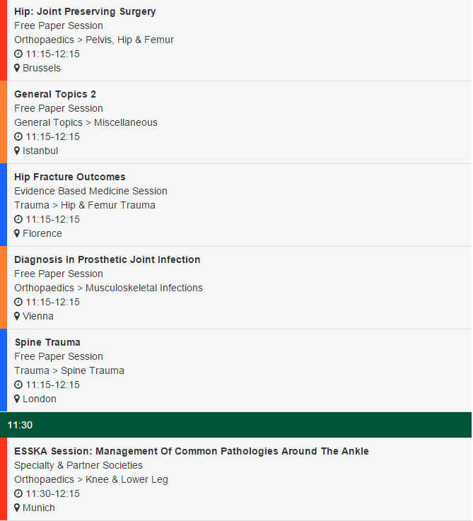The image size is (473, 521).
Task: Click the location pin beside Florence
Action: (x=17, y=233)
